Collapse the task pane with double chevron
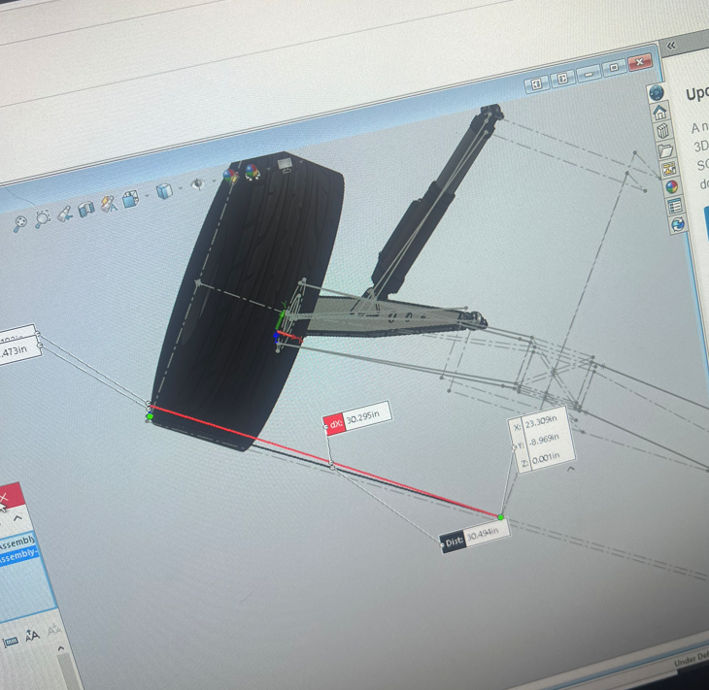Viewport: 709px width, 690px height. [x=671, y=46]
